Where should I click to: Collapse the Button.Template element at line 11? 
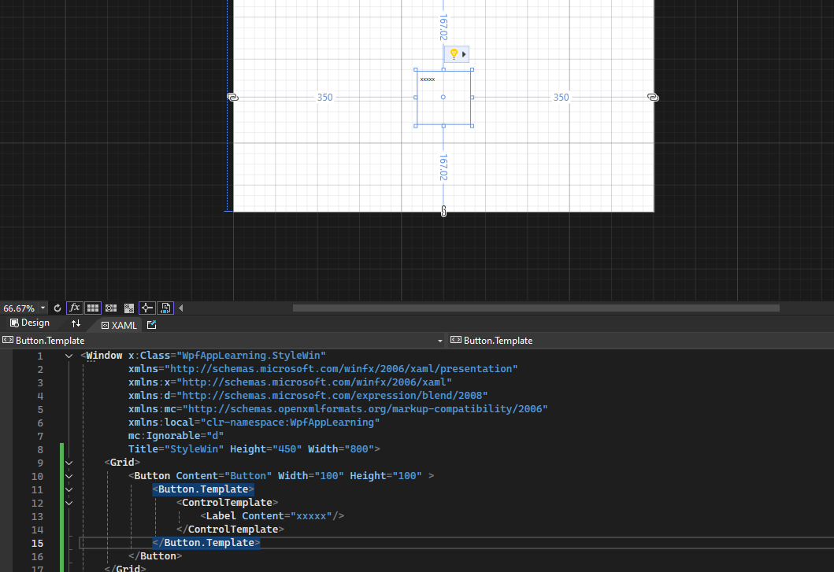pyautogui.click(x=69, y=489)
